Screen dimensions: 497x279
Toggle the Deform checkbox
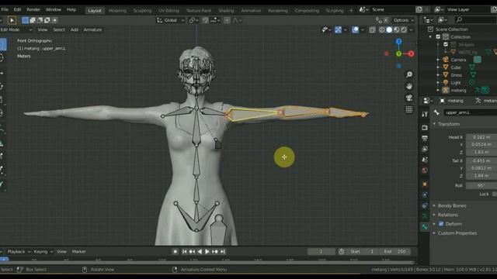[441, 224]
